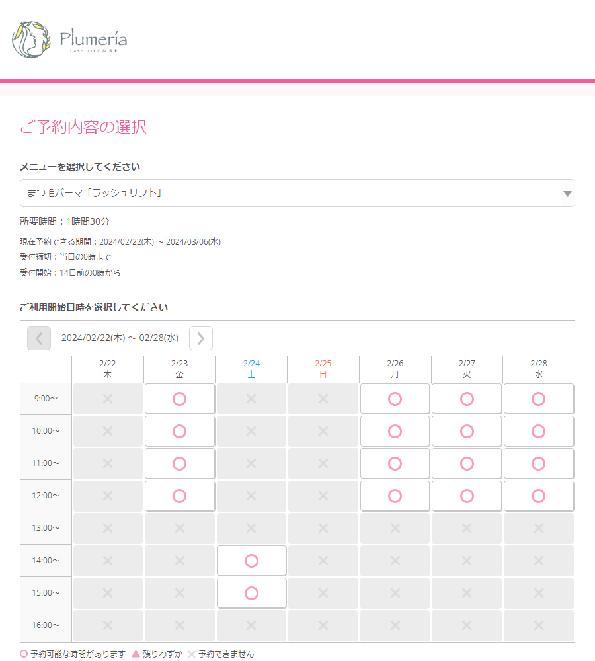Pick the 15:00 opening on 2/24
This screenshot has height=661, width=595.
(251, 593)
